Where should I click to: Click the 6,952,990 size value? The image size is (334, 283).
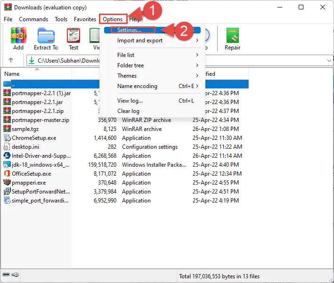[105, 201]
